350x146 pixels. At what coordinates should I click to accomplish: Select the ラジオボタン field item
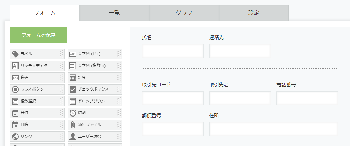click(x=38, y=89)
